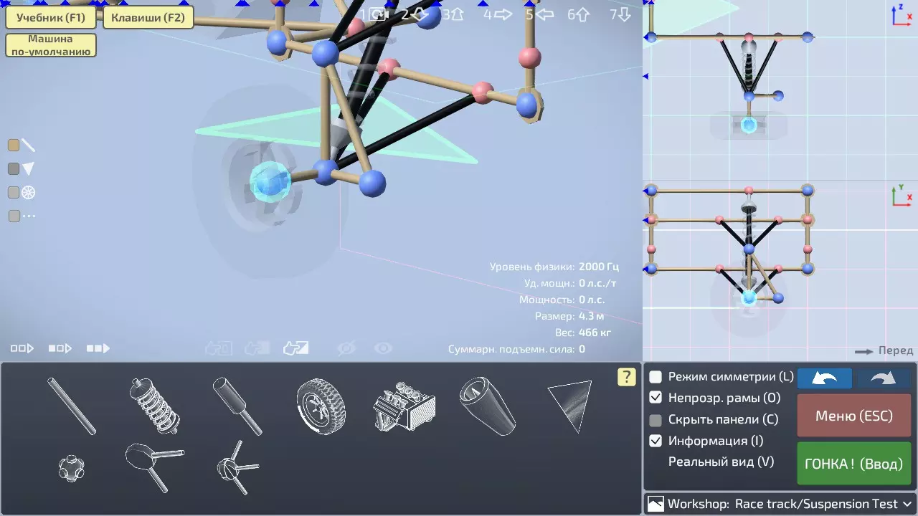Open the Workshop track selection dropdown
This screenshot has width=918, height=516.
coord(780,504)
